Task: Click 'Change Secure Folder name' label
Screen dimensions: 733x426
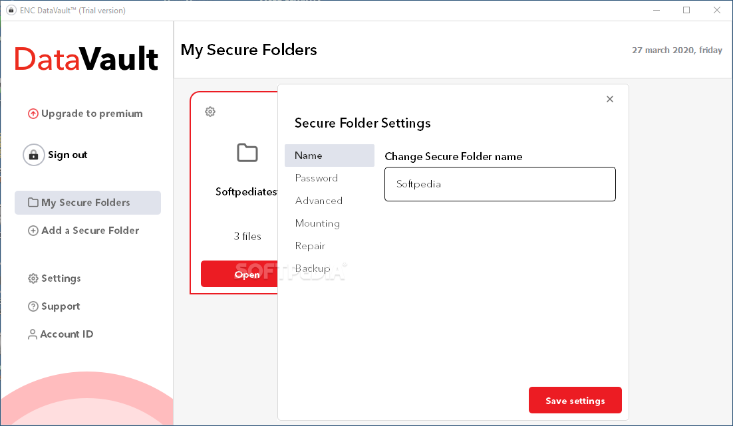Action: 454,156
